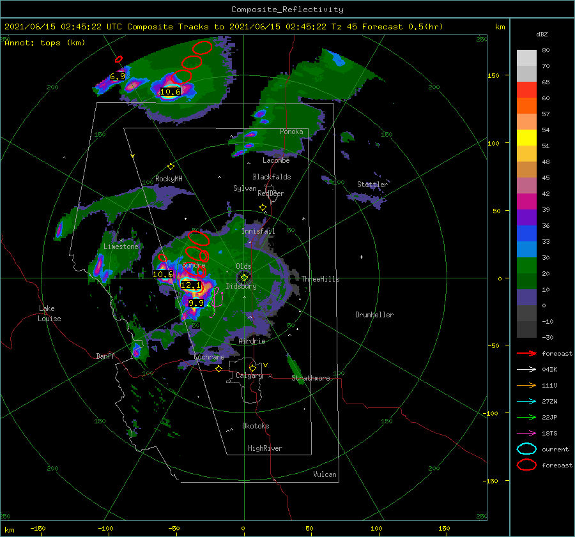575x537 pixels.
Task: Click the Annot: tops (km) annotation text
Action: (x=45, y=43)
